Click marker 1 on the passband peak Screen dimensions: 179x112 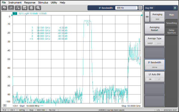[x=87, y=22]
